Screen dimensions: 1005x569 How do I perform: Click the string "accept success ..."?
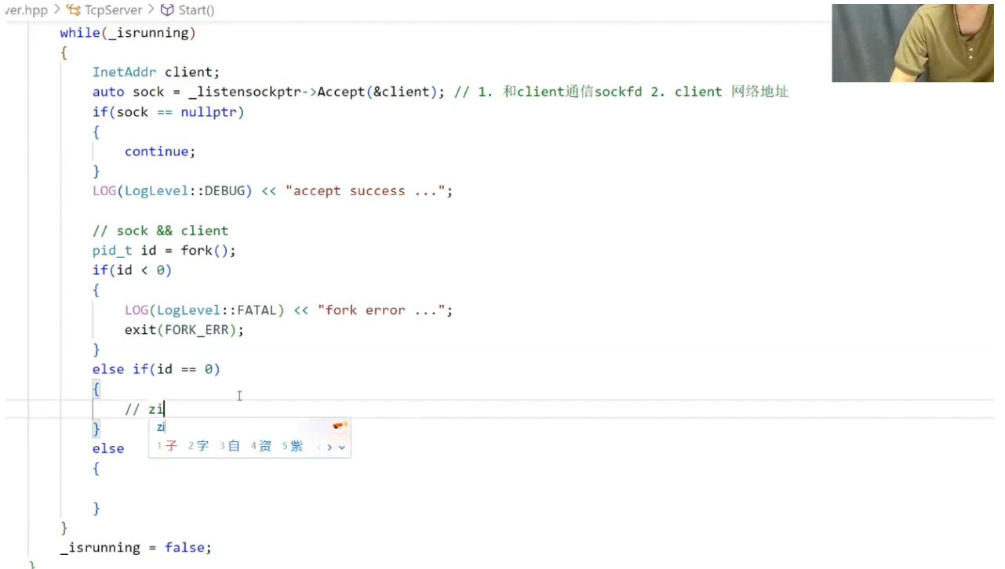(x=366, y=191)
